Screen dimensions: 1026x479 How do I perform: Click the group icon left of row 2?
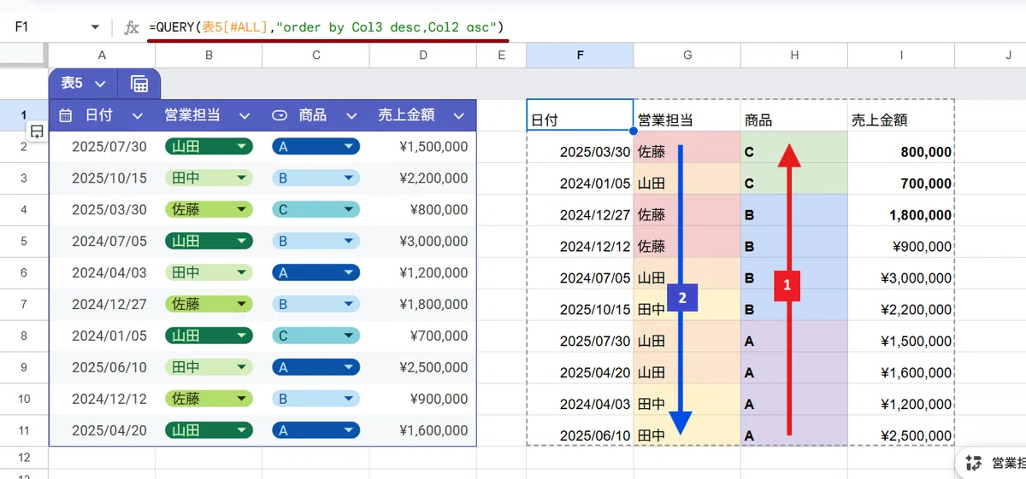pos(37,131)
